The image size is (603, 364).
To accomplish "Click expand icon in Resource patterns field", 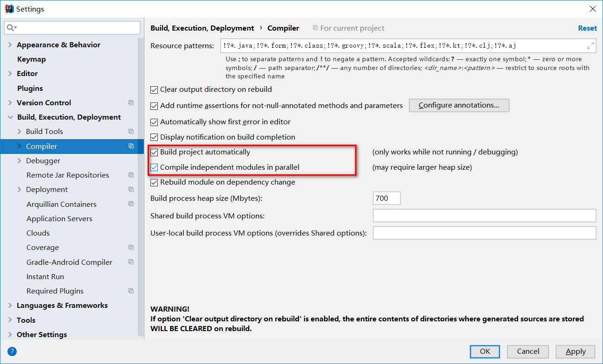I will pyautogui.click(x=590, y=46).
